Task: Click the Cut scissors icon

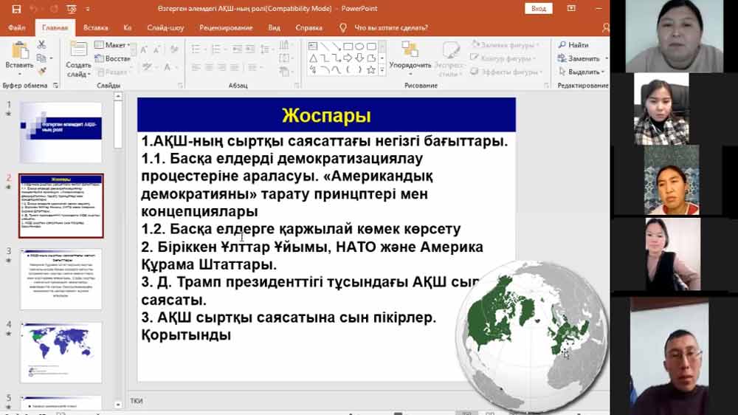Action: pos(41,45)
